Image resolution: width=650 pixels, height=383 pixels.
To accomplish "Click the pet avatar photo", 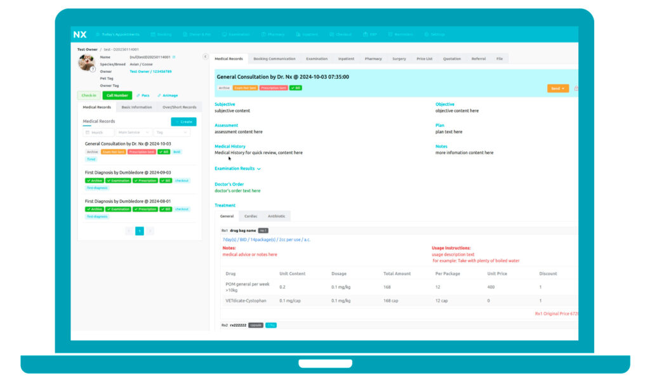I will 86,62.
